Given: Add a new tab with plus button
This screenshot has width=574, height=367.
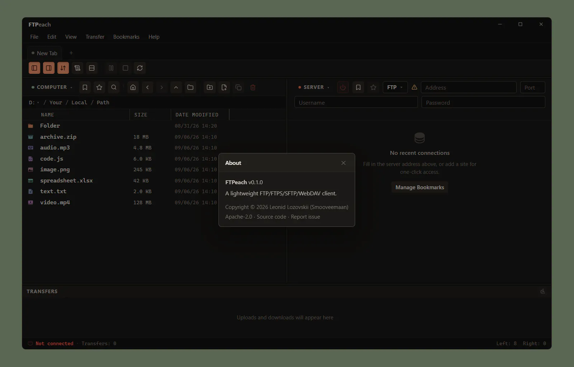Looking at the screenshot, I should click(x=71, y=53).
